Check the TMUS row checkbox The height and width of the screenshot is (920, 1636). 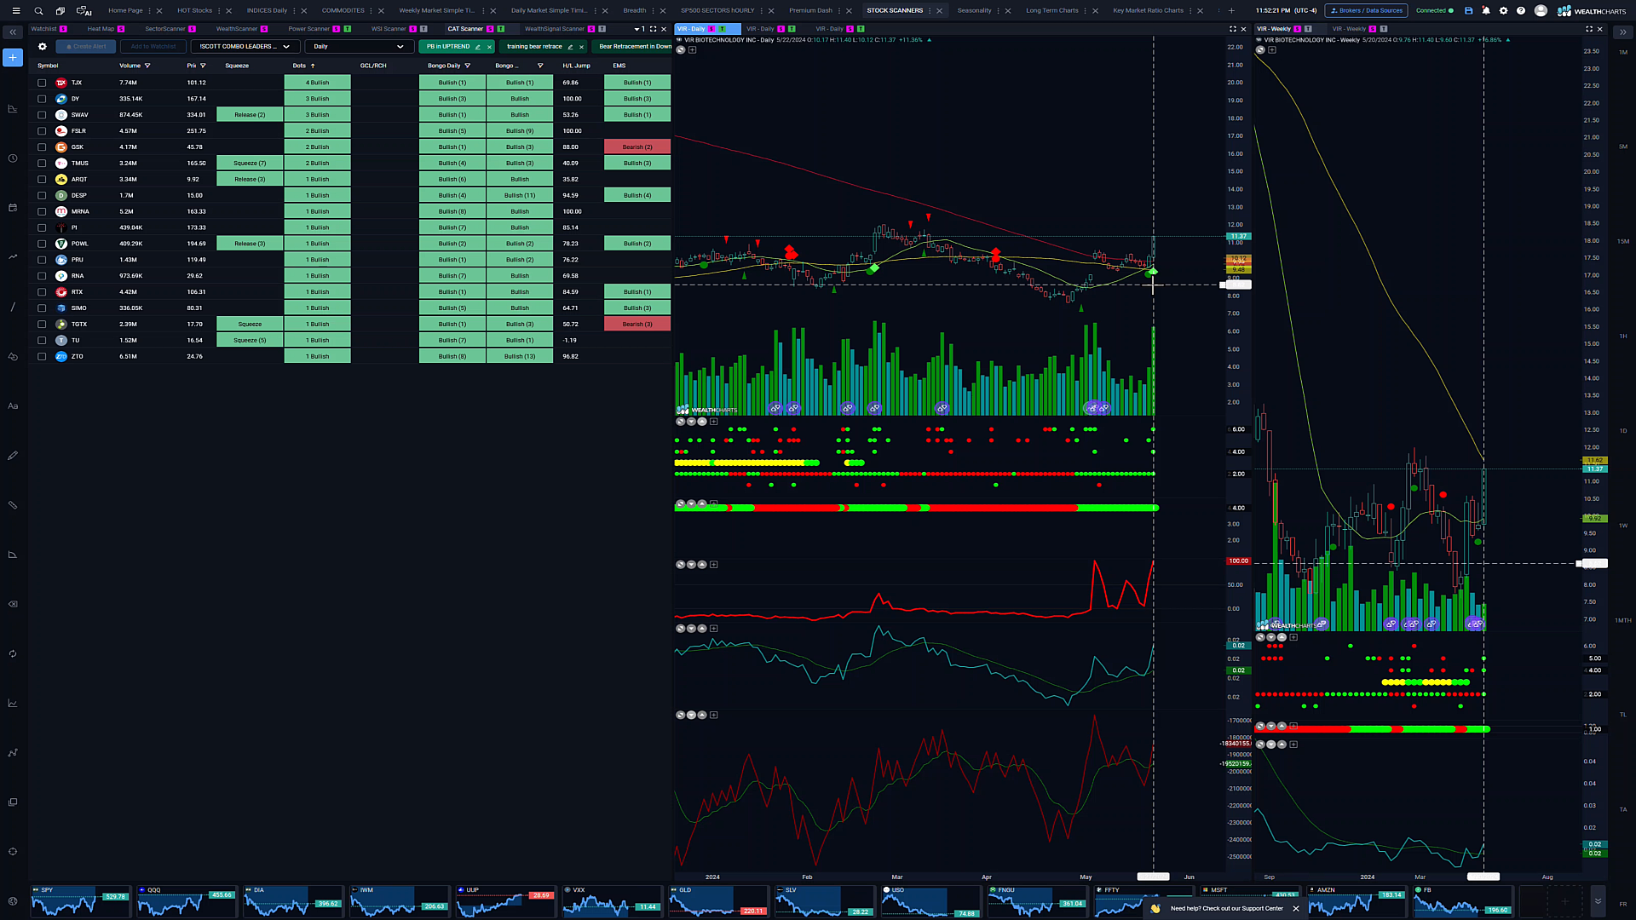(x=42, y=163)
